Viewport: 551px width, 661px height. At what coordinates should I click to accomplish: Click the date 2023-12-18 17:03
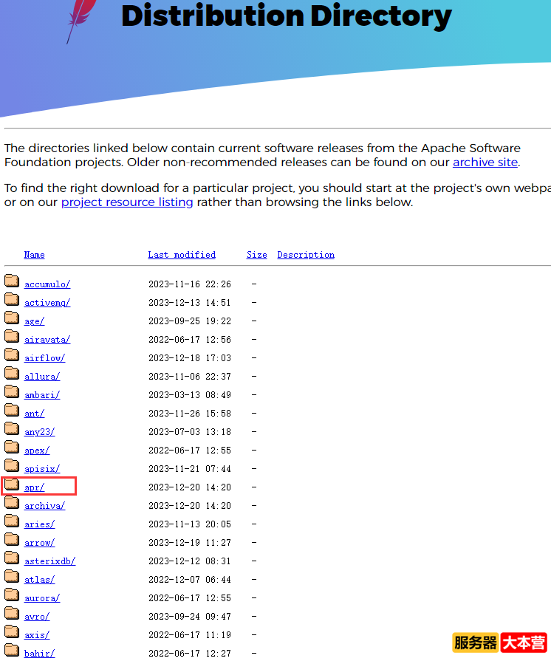(190, 358)
